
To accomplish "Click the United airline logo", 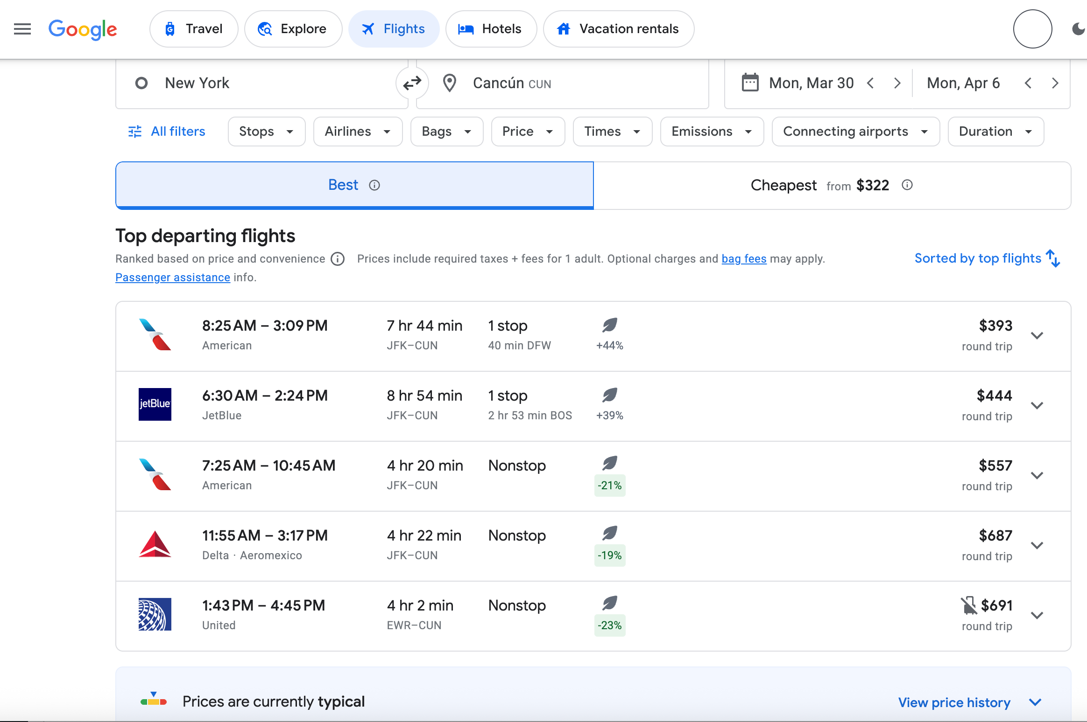I will pyautogui.click(x=155, y=614).
